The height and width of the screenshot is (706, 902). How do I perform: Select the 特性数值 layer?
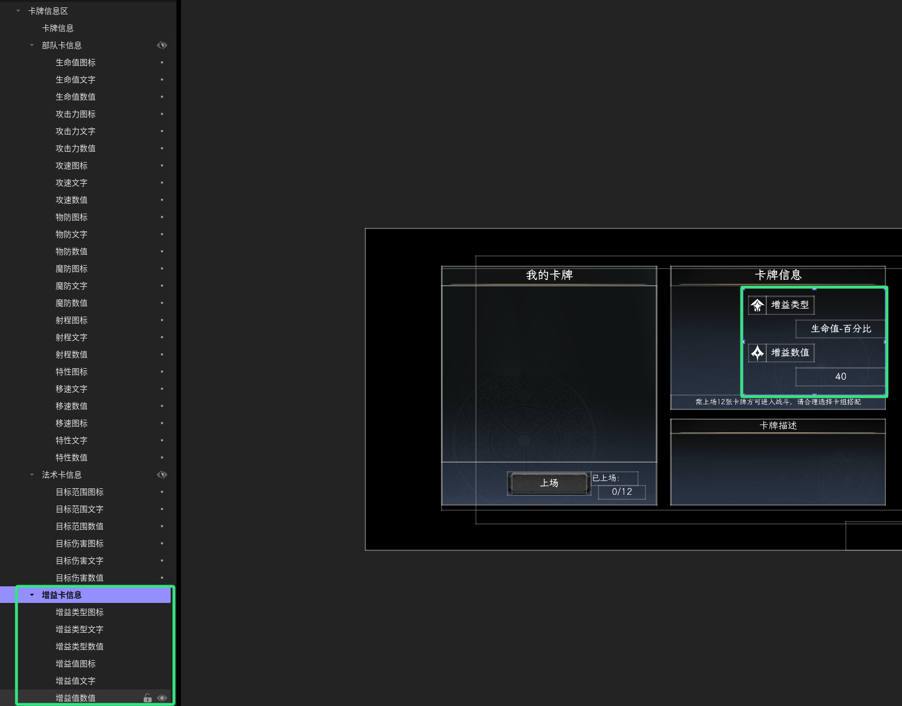tap(72, 457)
